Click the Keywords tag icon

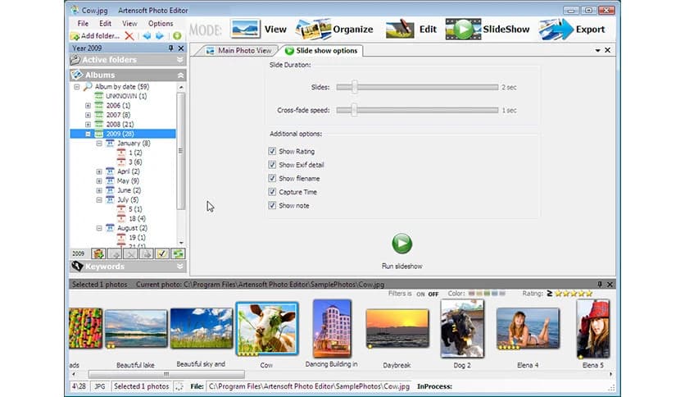pyautogui.click(x=77, y=267)
